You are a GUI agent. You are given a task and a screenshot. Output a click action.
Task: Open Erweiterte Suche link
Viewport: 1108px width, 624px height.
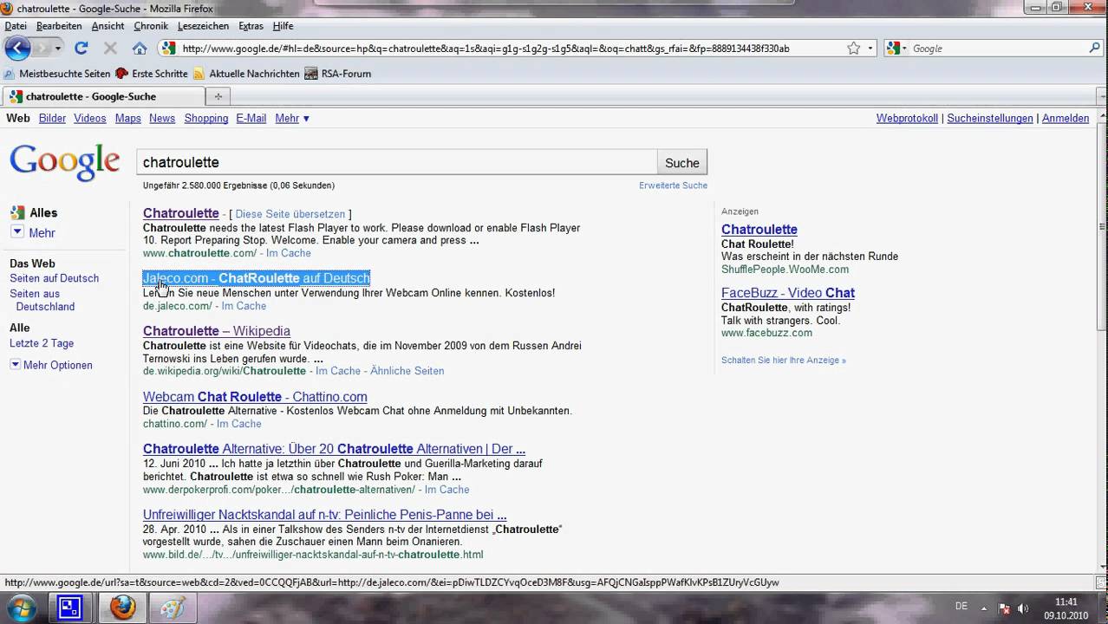[673, 185]
